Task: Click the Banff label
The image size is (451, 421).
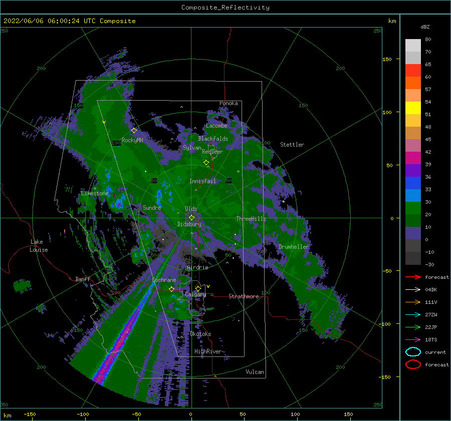Action: tap(83, 279)
